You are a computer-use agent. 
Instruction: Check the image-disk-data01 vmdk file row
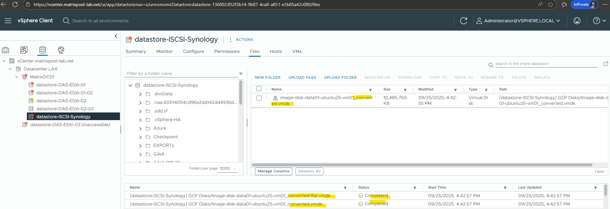tap(259, 98)
